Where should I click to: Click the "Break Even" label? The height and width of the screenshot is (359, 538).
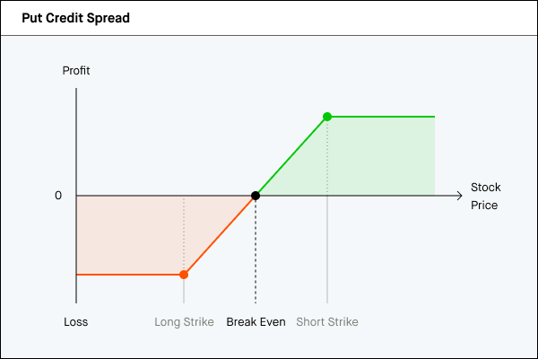[256, 321]
